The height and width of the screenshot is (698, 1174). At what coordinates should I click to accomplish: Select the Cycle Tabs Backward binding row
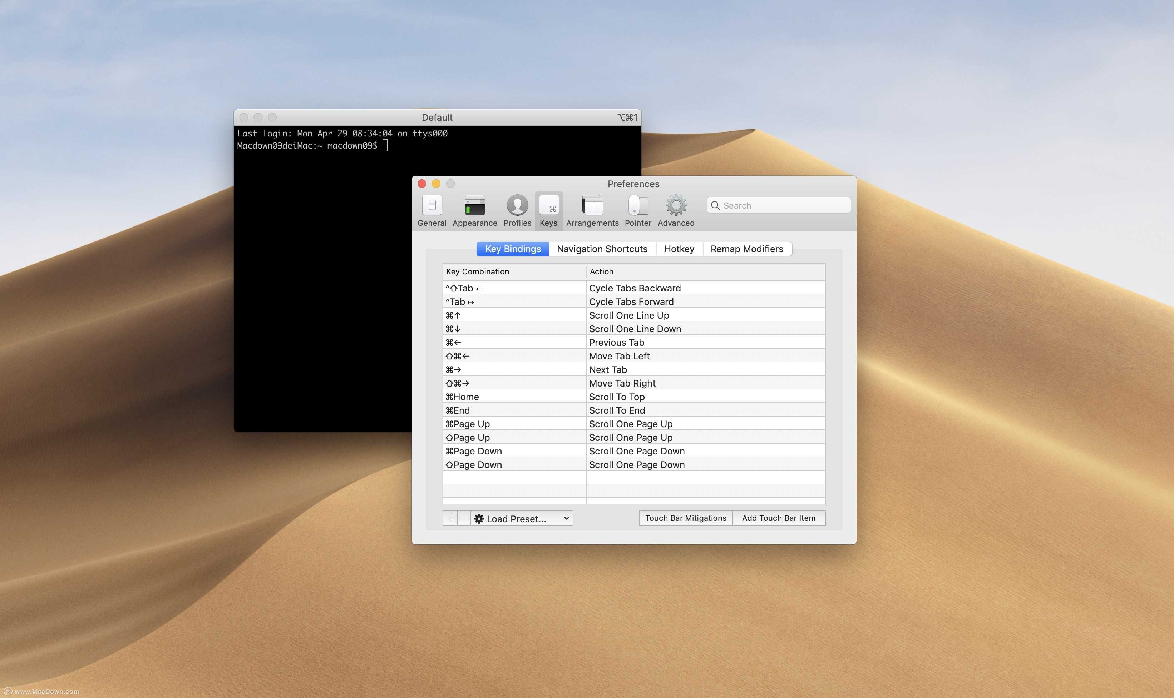(633, 288)
